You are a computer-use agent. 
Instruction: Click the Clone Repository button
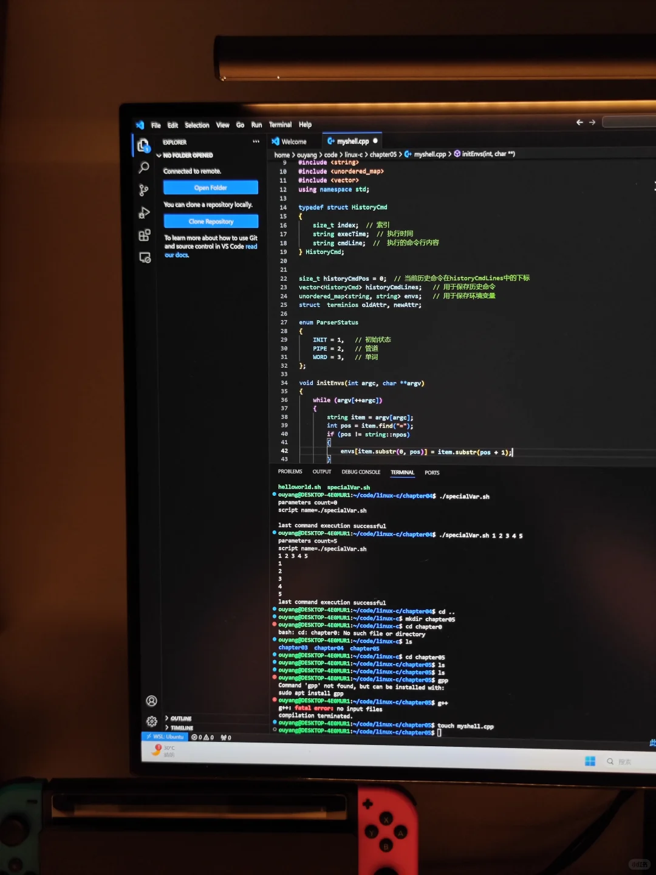211,221
